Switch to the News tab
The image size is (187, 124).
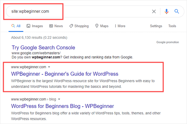(x=56, y=26)
